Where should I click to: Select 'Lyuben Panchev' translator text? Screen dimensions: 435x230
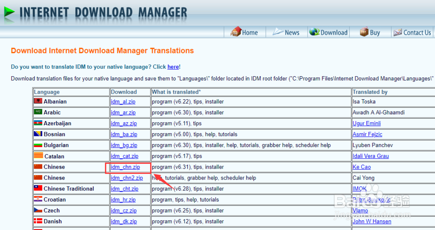point(373,145)
